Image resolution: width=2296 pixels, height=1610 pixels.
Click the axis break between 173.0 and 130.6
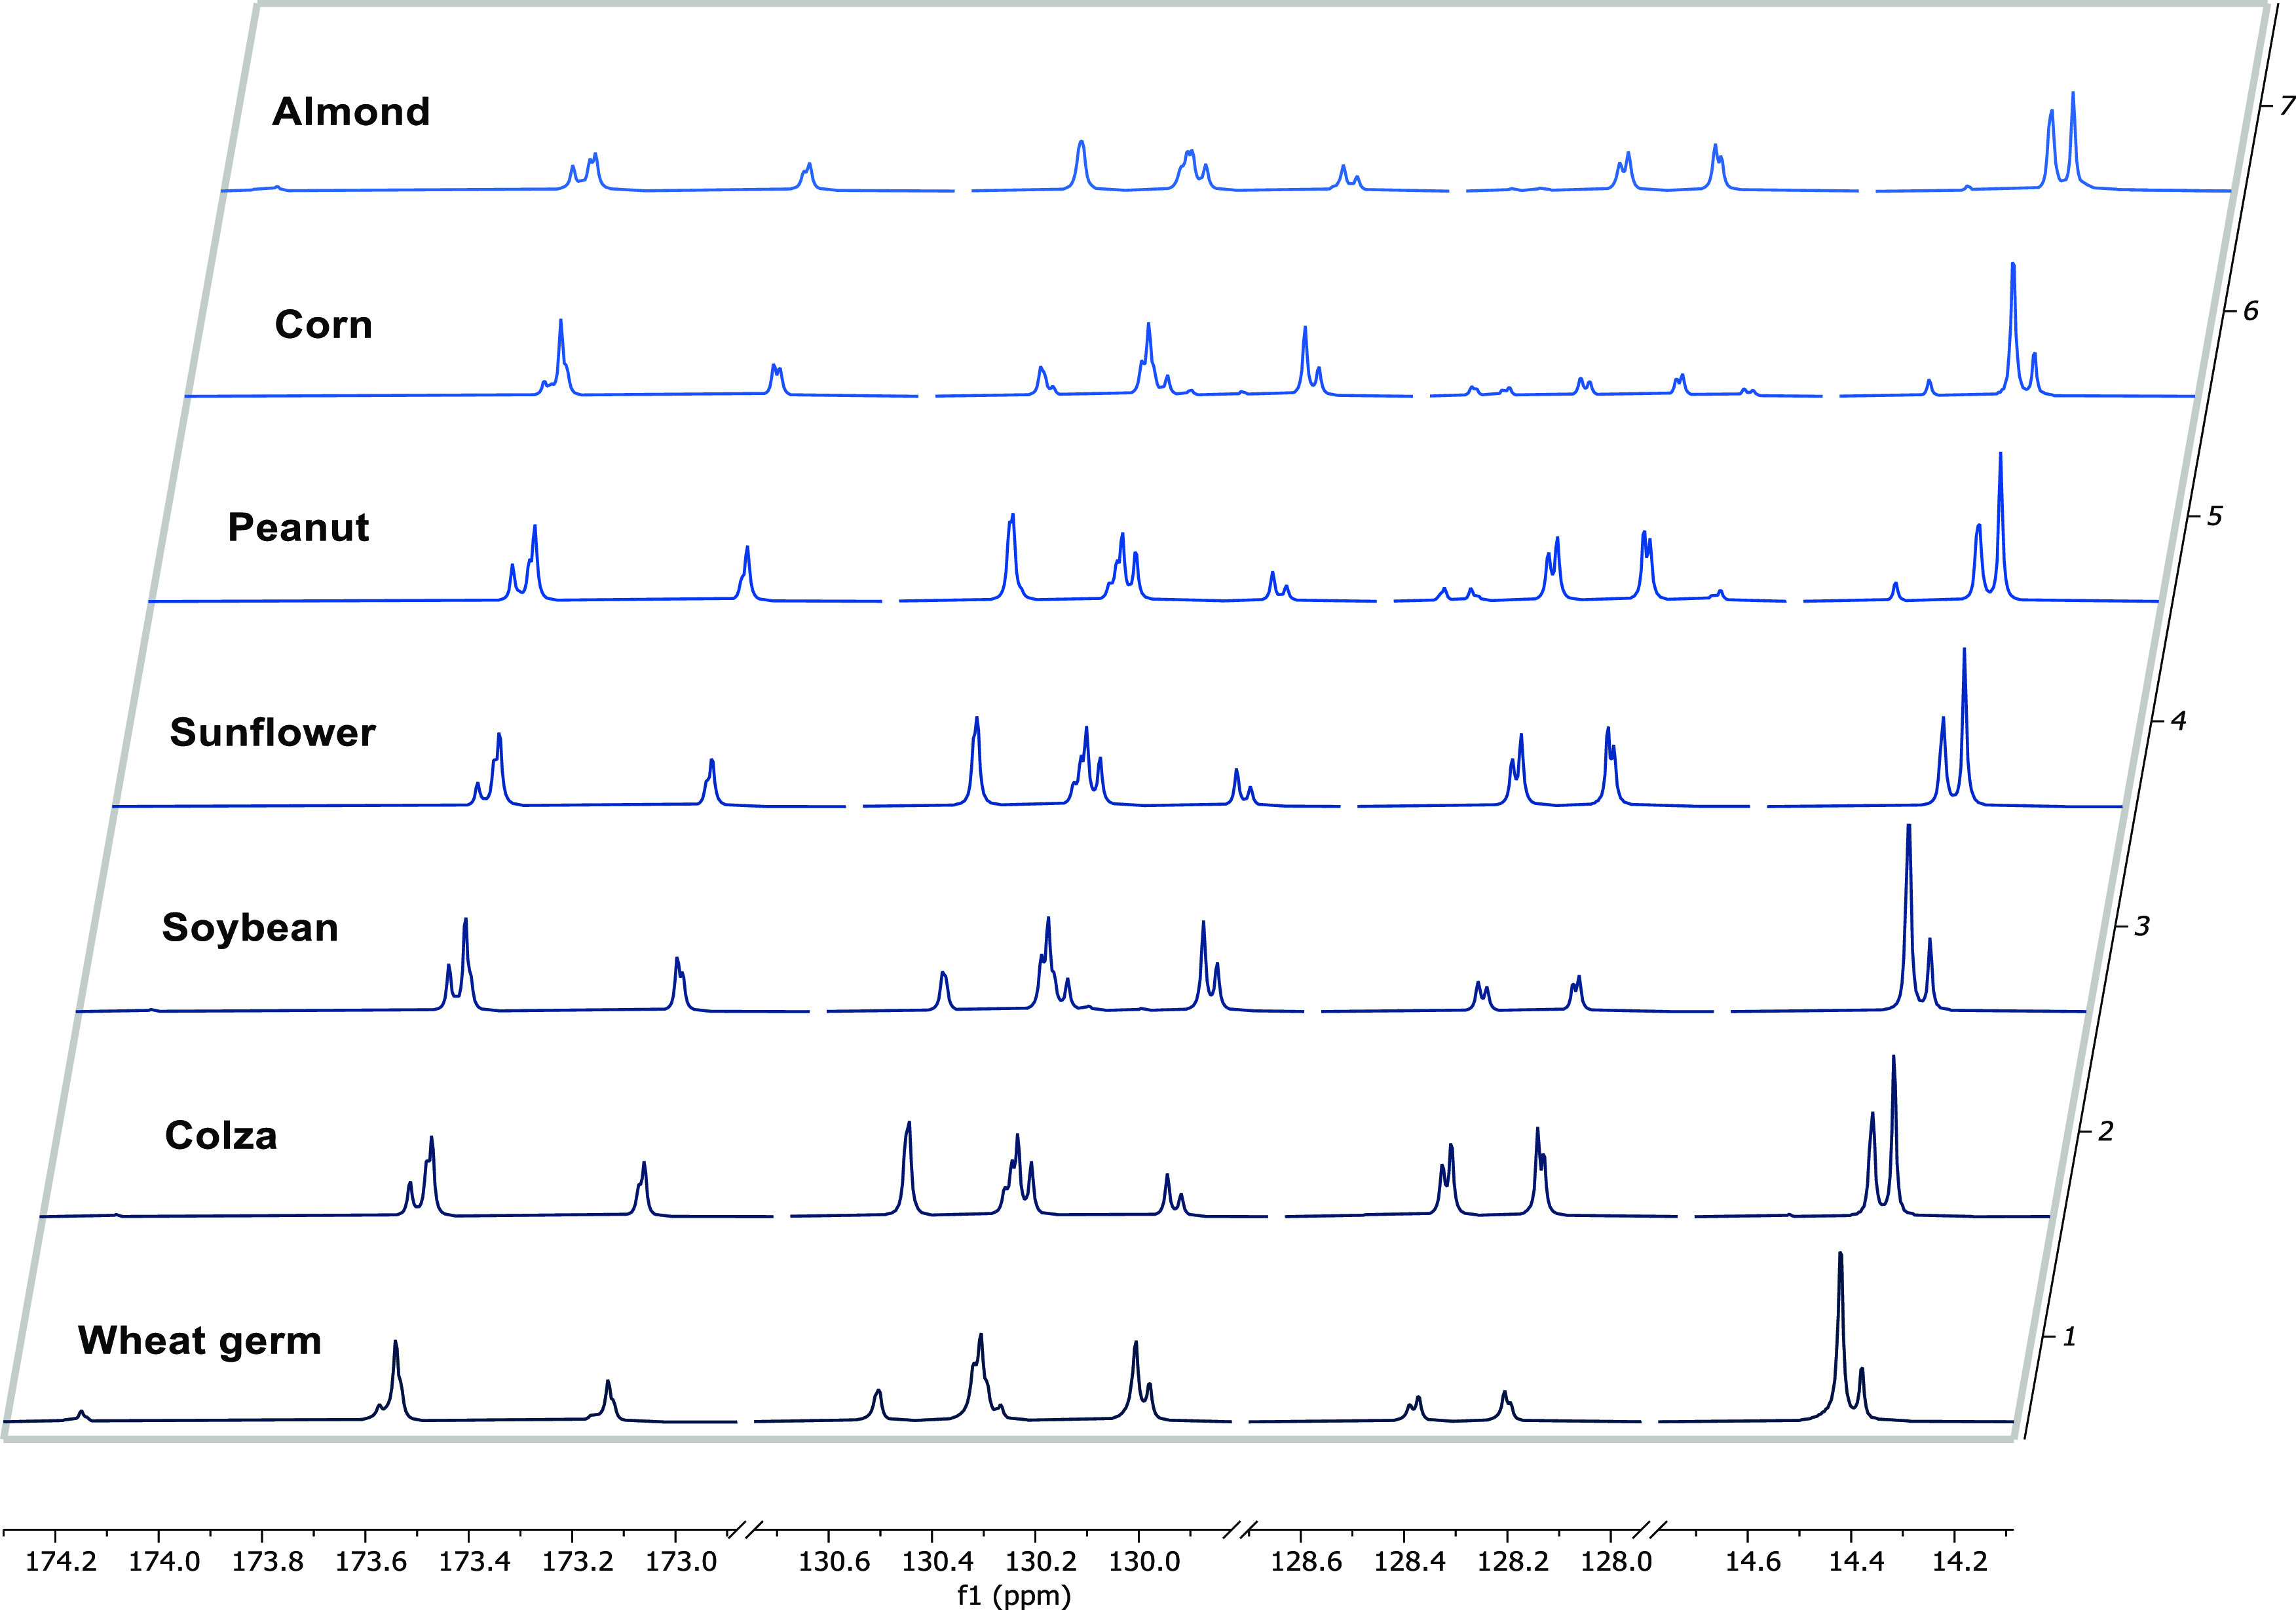pos(746,1530)
